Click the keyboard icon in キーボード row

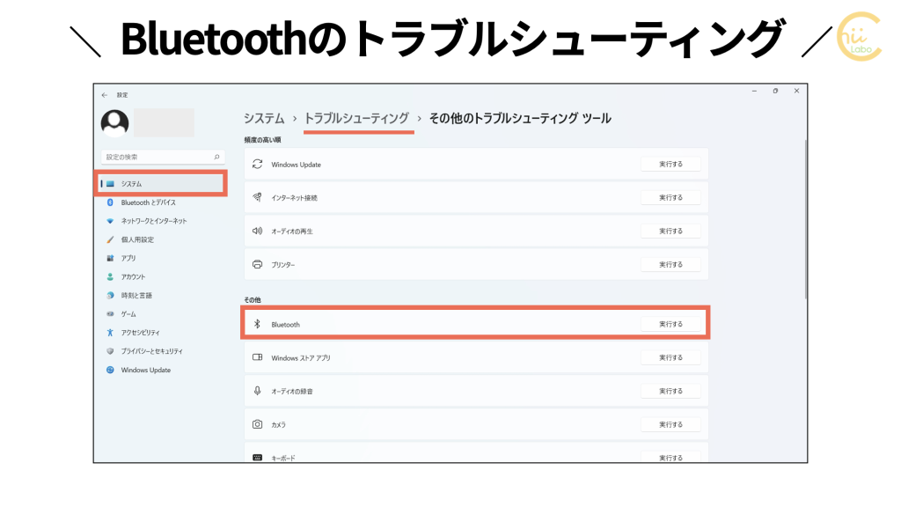tap(258, 458)
